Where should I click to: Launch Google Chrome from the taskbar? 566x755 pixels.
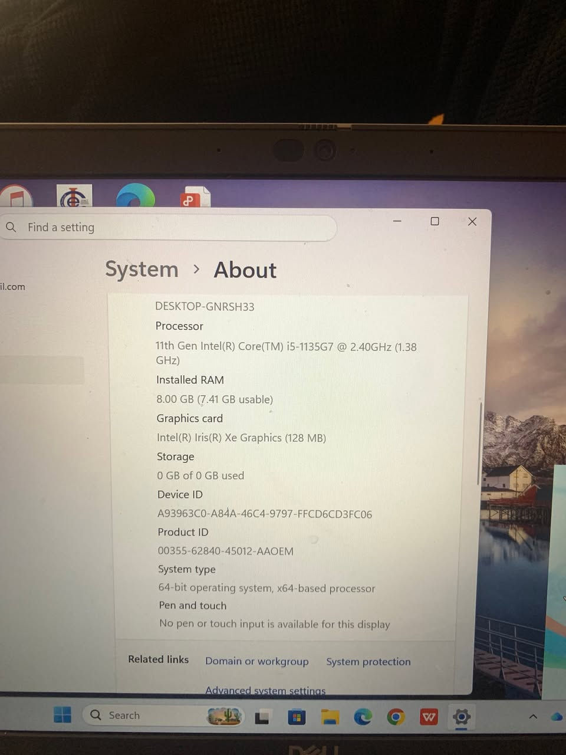pos(396,717)
